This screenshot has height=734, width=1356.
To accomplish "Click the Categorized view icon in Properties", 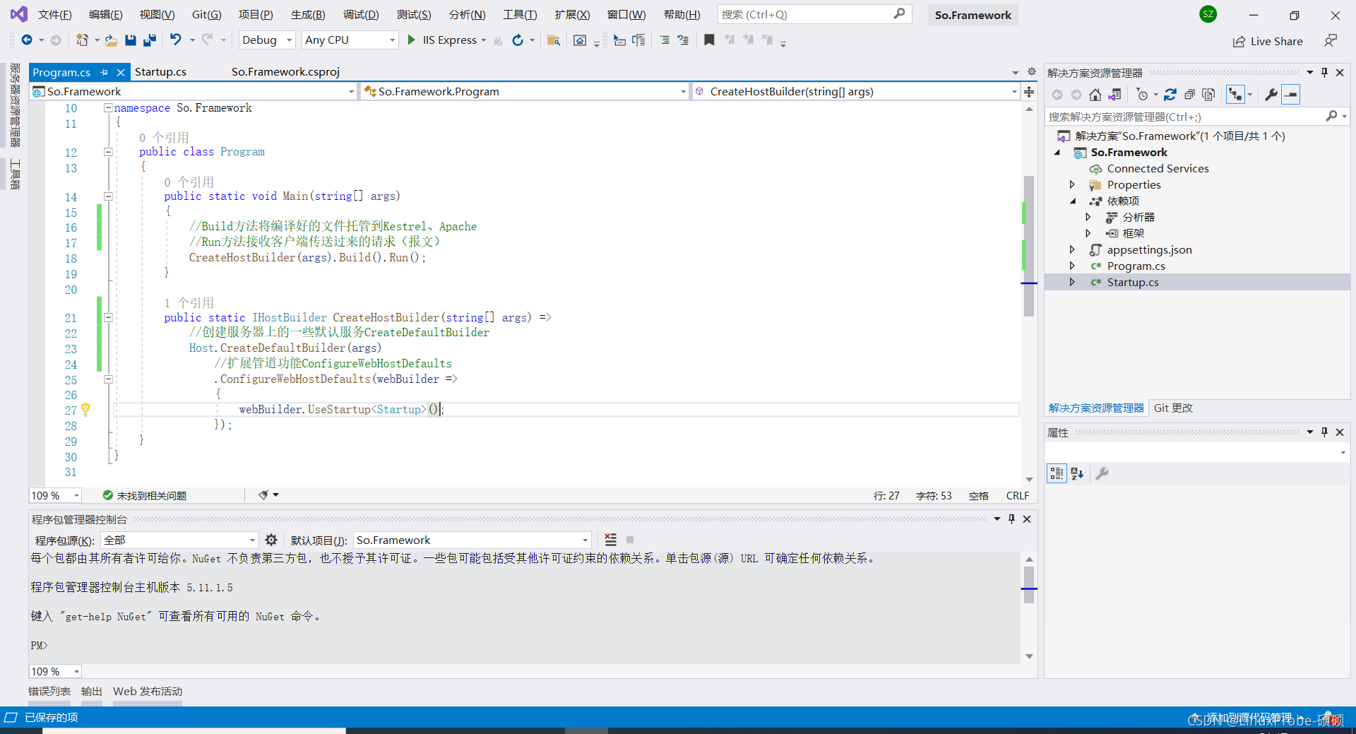I will point(1057,473).
